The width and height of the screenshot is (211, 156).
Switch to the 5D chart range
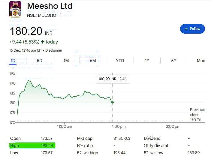[x=40, y=61]
